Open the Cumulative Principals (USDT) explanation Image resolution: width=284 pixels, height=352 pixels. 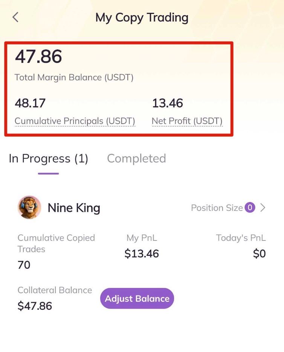point(75,121)
